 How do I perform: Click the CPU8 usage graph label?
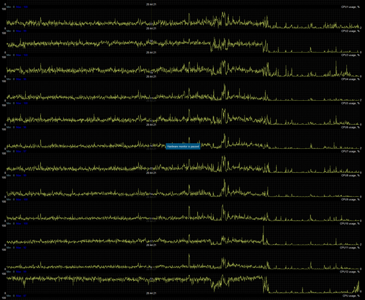click(x=350, y=175)
